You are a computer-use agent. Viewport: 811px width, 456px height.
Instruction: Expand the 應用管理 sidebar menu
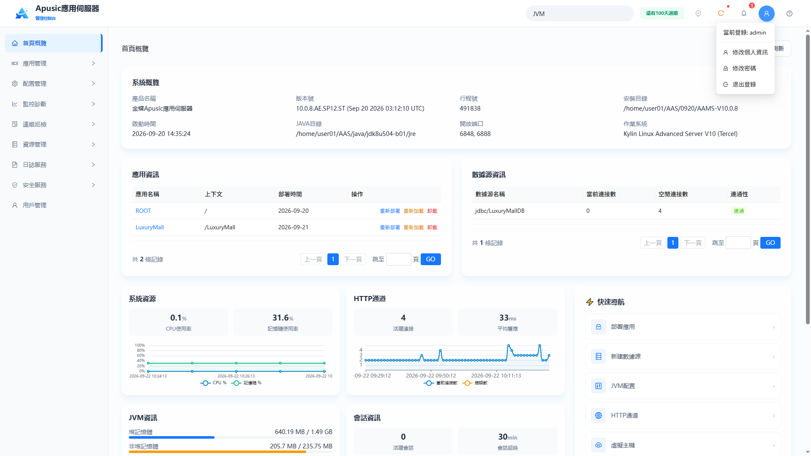point(54,63)
